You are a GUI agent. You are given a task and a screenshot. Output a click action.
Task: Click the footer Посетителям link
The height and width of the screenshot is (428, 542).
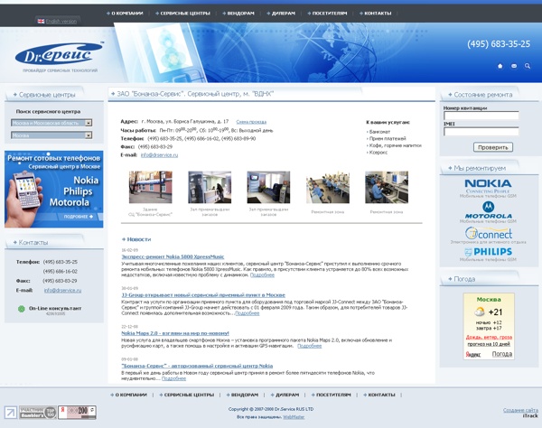pos(332,395)
